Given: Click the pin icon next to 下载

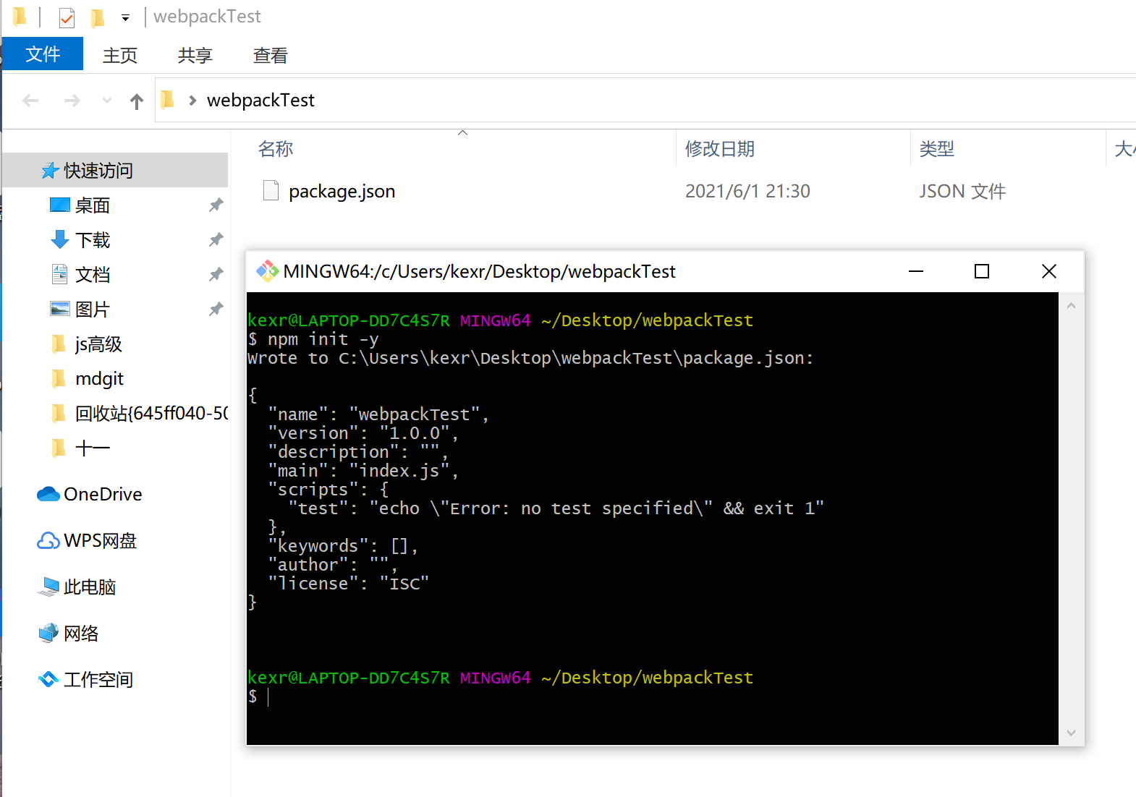Looking at the screenshot, I should click(x=216, y=239).
